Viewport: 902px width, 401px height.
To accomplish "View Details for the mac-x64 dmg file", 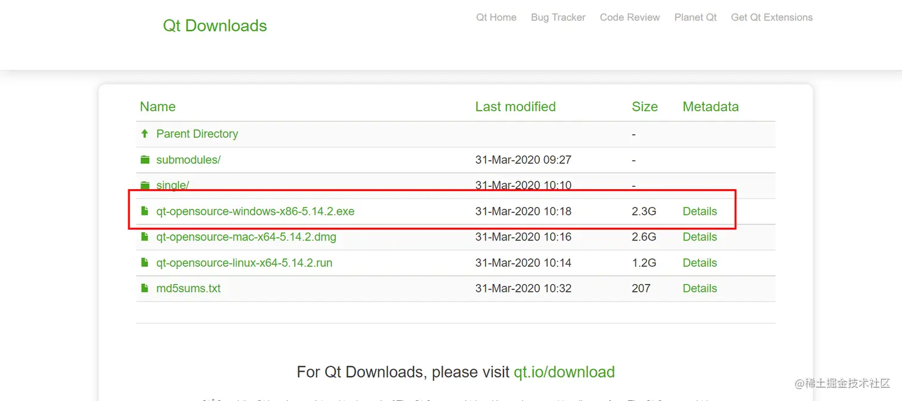I will 700,237.
